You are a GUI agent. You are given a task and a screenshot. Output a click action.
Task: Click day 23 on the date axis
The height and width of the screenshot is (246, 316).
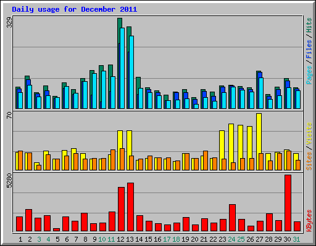tap(222, 239)
